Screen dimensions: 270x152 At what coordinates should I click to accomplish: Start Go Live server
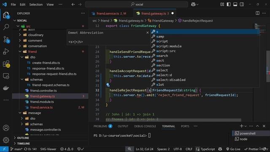233,149
